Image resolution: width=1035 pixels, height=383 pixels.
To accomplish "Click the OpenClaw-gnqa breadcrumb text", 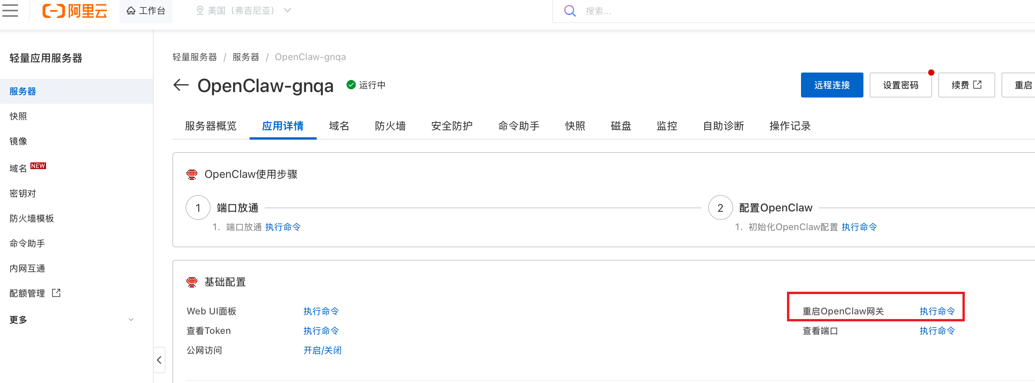I will click(x=310, y=57).
